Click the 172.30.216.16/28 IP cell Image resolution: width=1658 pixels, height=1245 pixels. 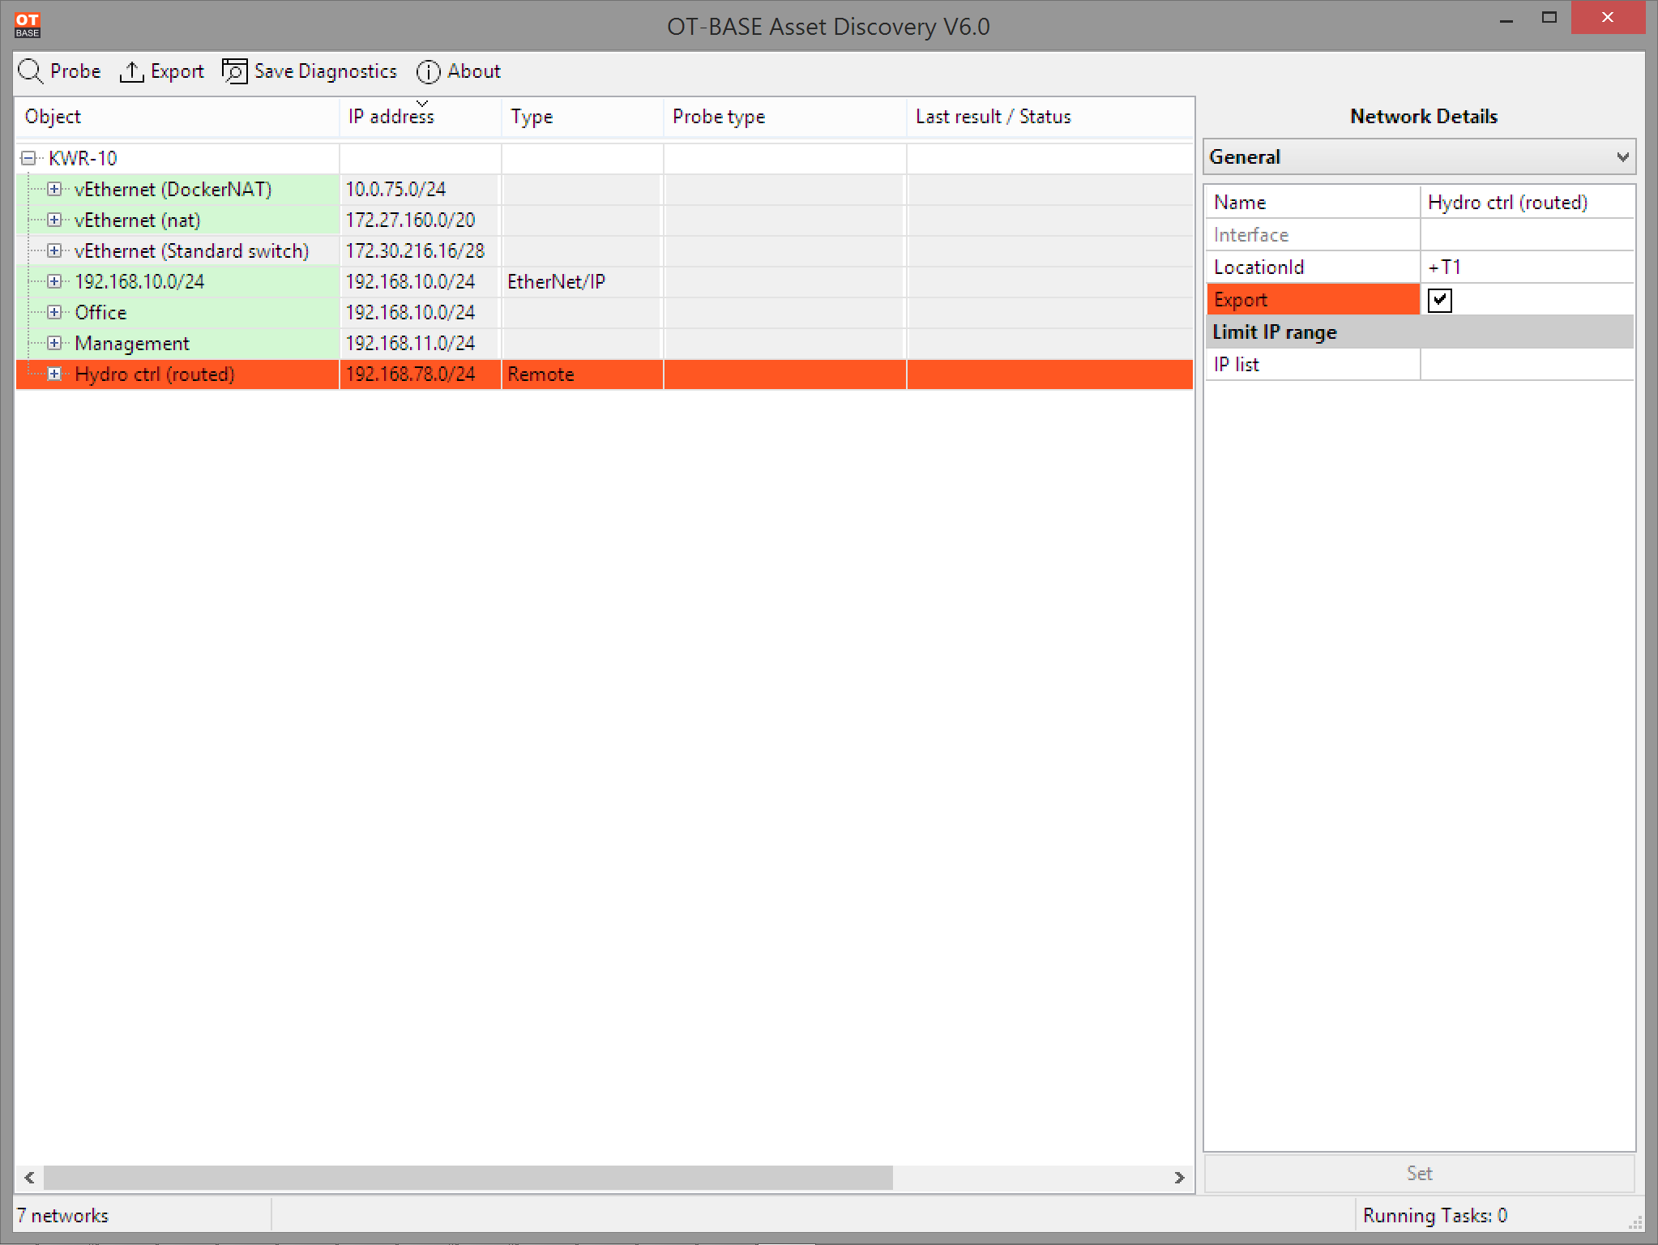421,250
